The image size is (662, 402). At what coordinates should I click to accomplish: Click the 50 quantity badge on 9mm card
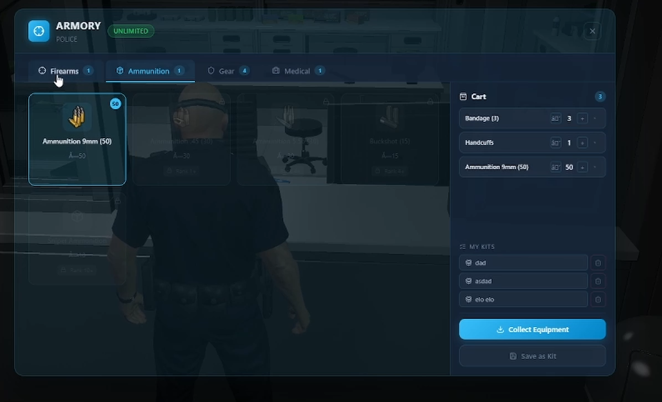click(x=116, y=104)
